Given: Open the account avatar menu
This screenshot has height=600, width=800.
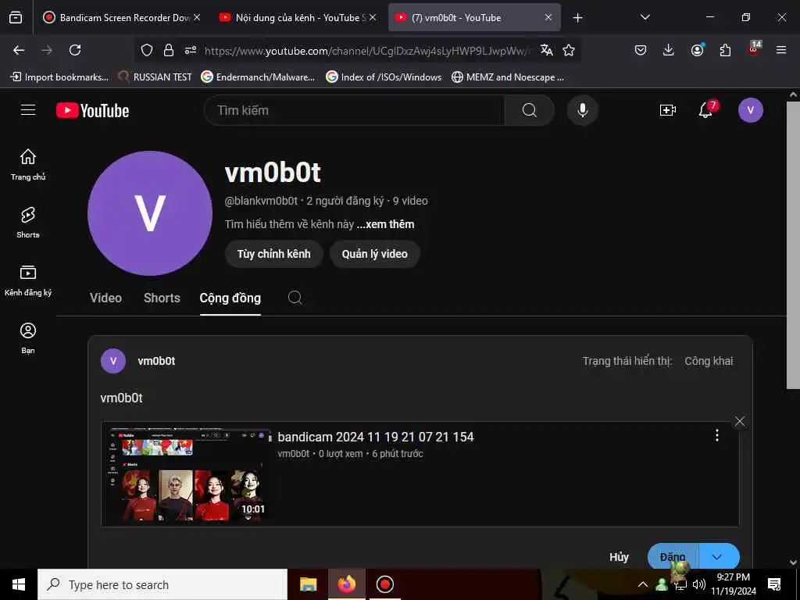Looking at the screenshot, I should [750, 110].
